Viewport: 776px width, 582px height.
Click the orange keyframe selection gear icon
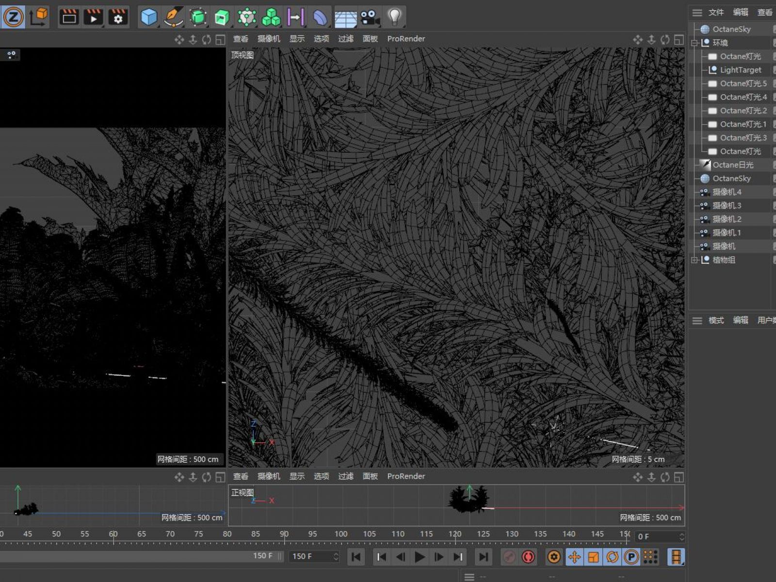click(x=554, y=557)
